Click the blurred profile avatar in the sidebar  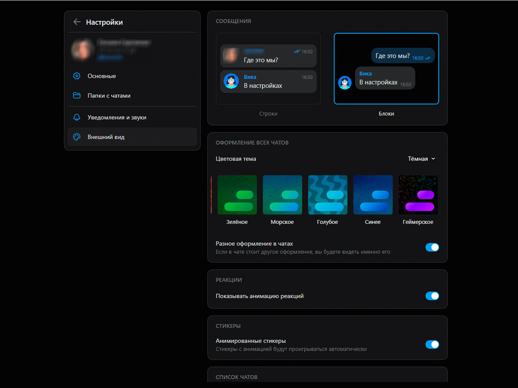[x=82, y=50]
